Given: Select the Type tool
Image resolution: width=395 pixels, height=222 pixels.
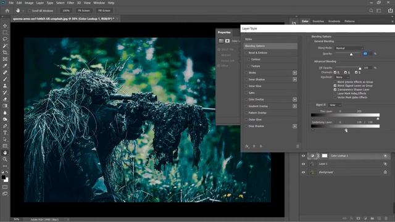Looking at the screenshot, I should coord(5,133).
